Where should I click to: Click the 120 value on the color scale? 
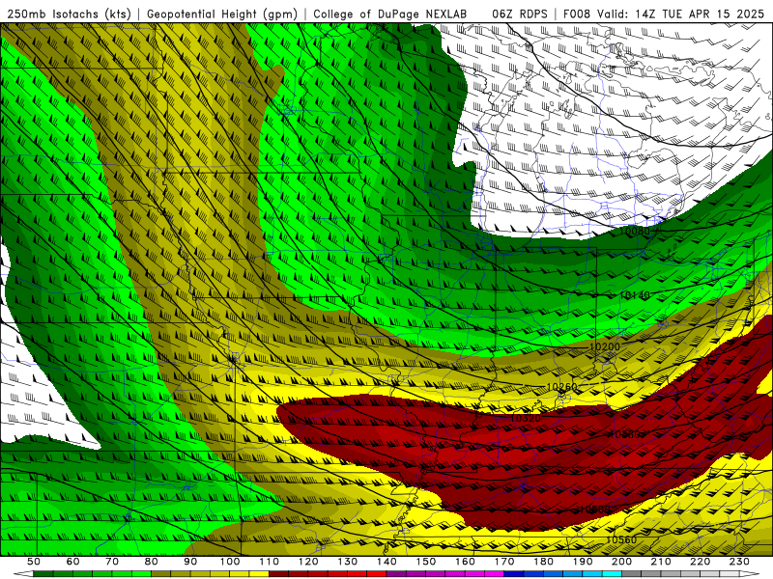(308, 562)
